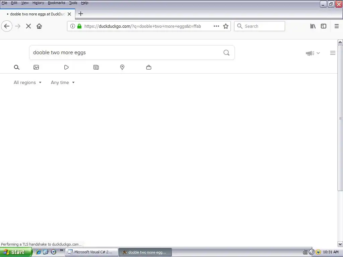
Task: Click the forward navigation arrow
Action: (x=18, y=26)
